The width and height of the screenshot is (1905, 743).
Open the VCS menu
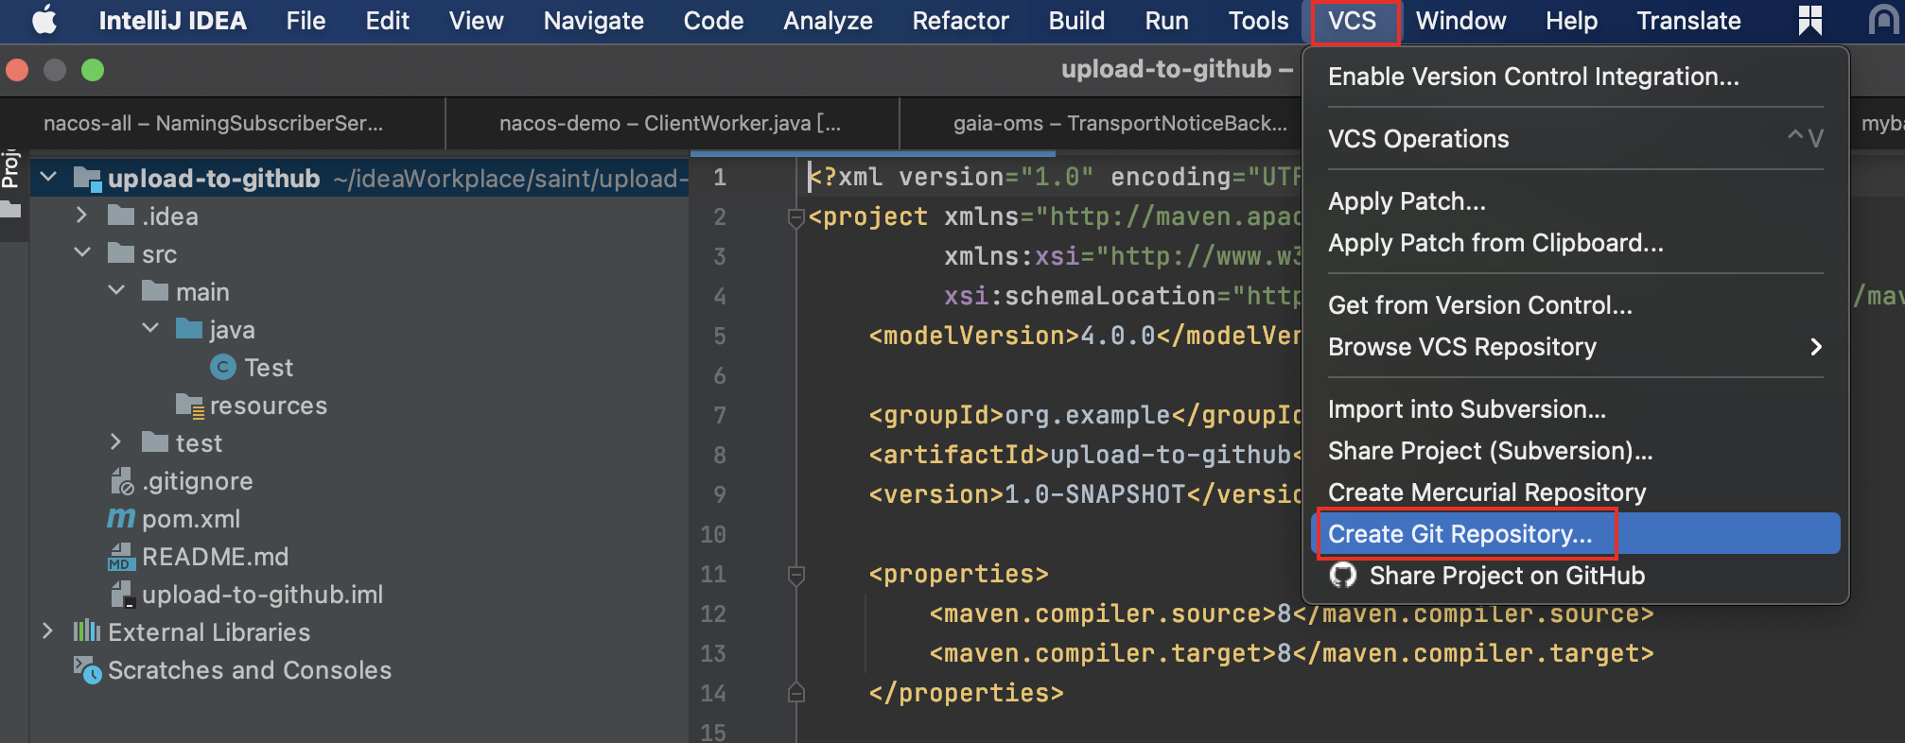1353,21
